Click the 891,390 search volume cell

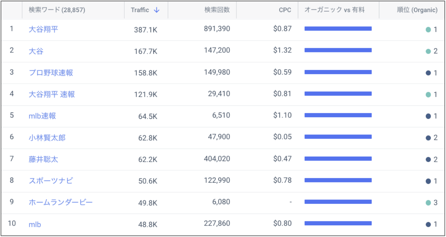(x=217, y=29)
